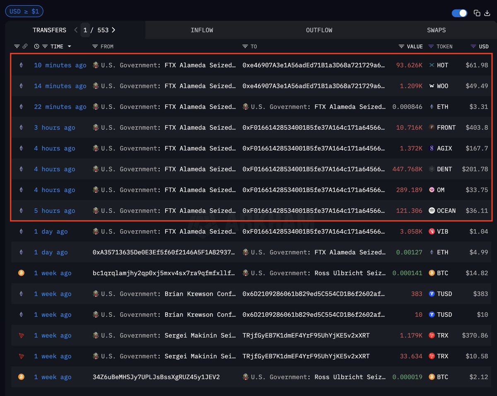Click the Ethereum chain icon in the 10 minutes ago row

21,65
